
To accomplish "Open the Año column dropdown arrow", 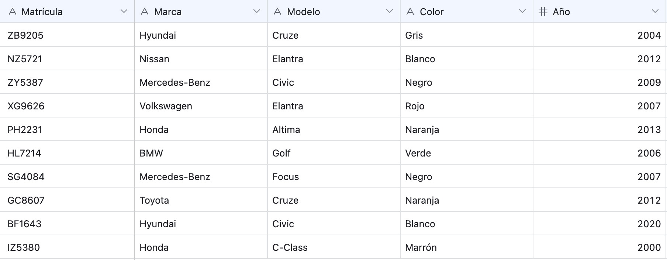I will click(x=655, y=11).
